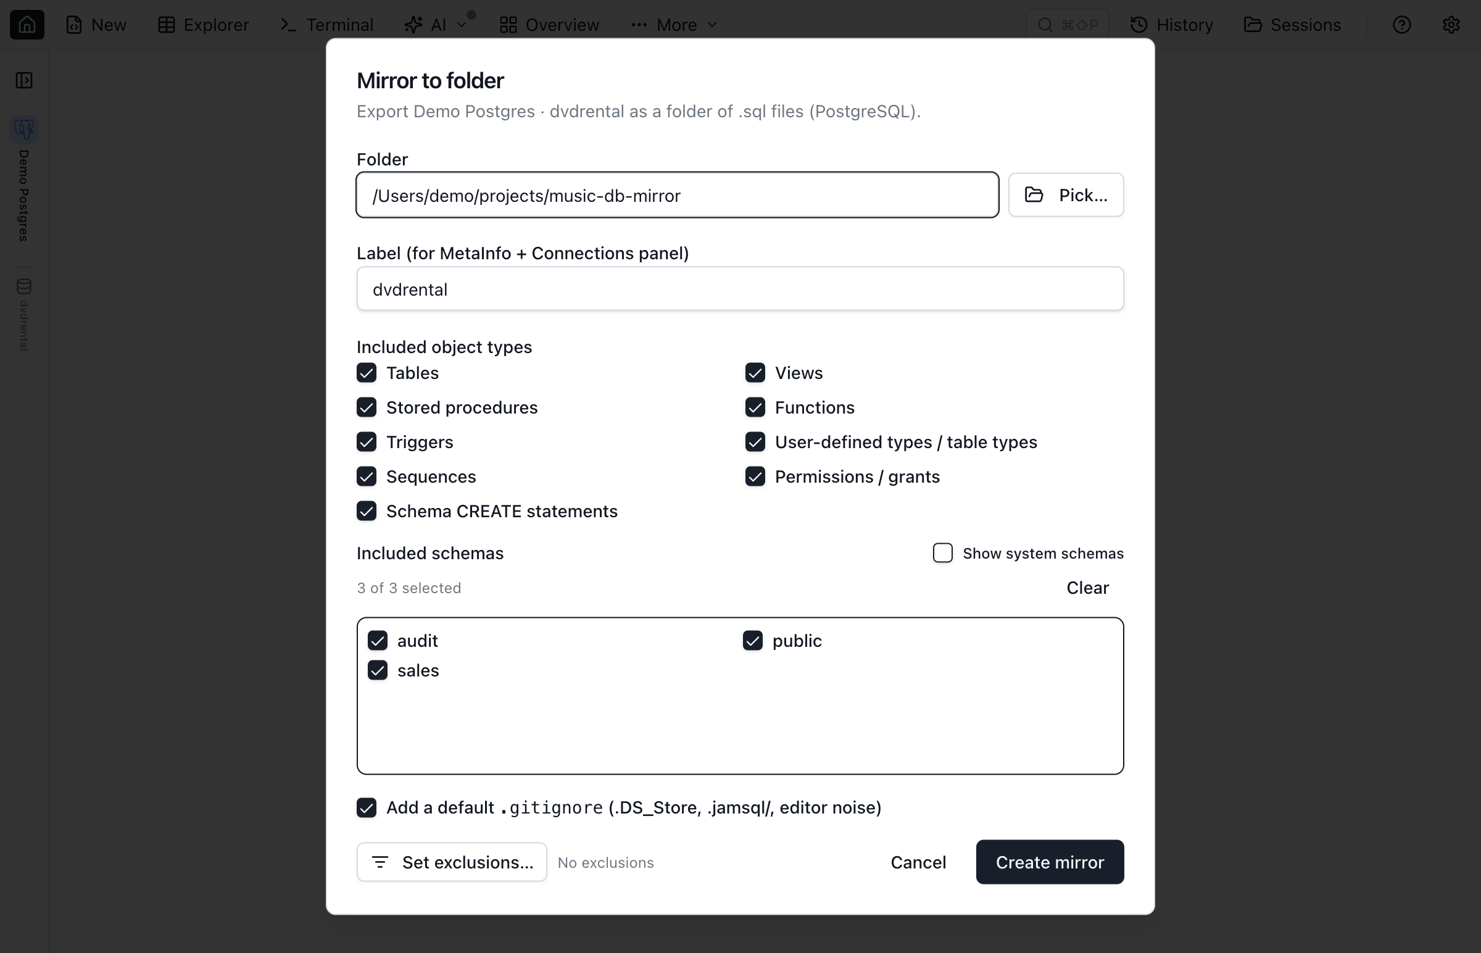Open the Terminal tab

[326, 25]
